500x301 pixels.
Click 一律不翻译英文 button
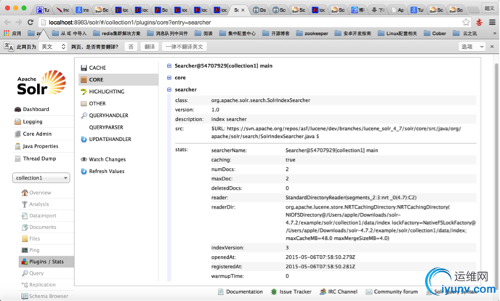[185, 47]
